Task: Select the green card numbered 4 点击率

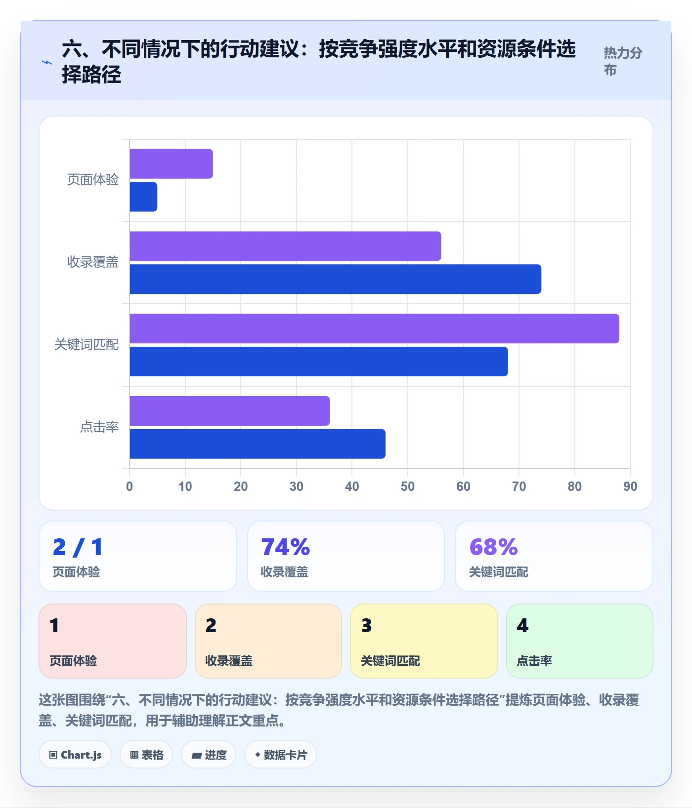Action: coord(580,641)
